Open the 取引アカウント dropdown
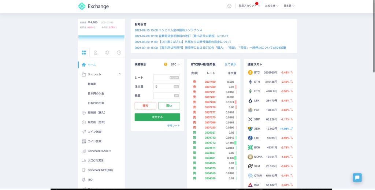Screen dimensions: 375x190 click(249, 6)
